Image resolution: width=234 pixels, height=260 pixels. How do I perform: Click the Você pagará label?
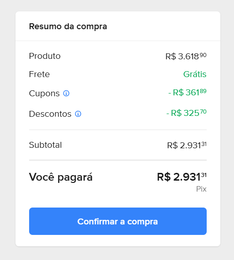tap(61, 177)
